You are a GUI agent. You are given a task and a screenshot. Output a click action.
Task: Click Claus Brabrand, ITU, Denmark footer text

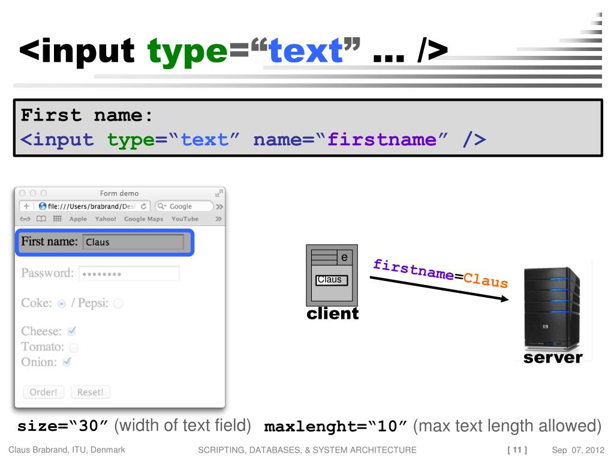pos(67,450)
